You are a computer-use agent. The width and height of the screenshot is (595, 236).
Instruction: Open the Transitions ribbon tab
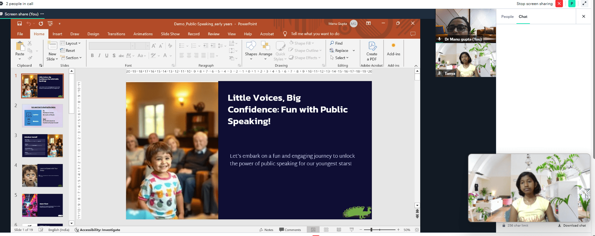coord(116,34)
